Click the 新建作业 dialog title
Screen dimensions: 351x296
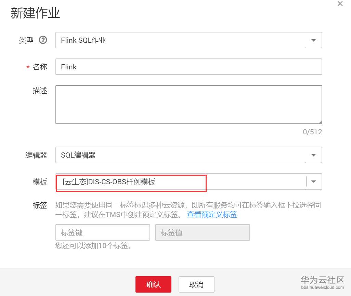tap(35, 13)
